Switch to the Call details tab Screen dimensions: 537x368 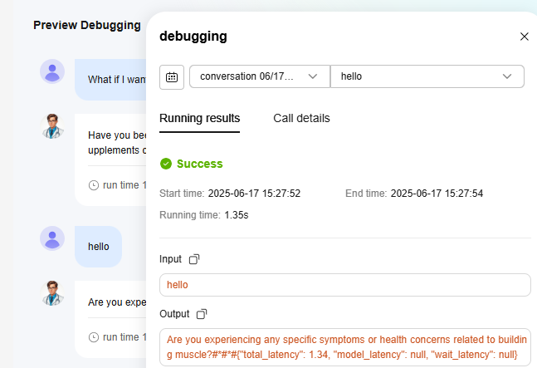point(301,118)
